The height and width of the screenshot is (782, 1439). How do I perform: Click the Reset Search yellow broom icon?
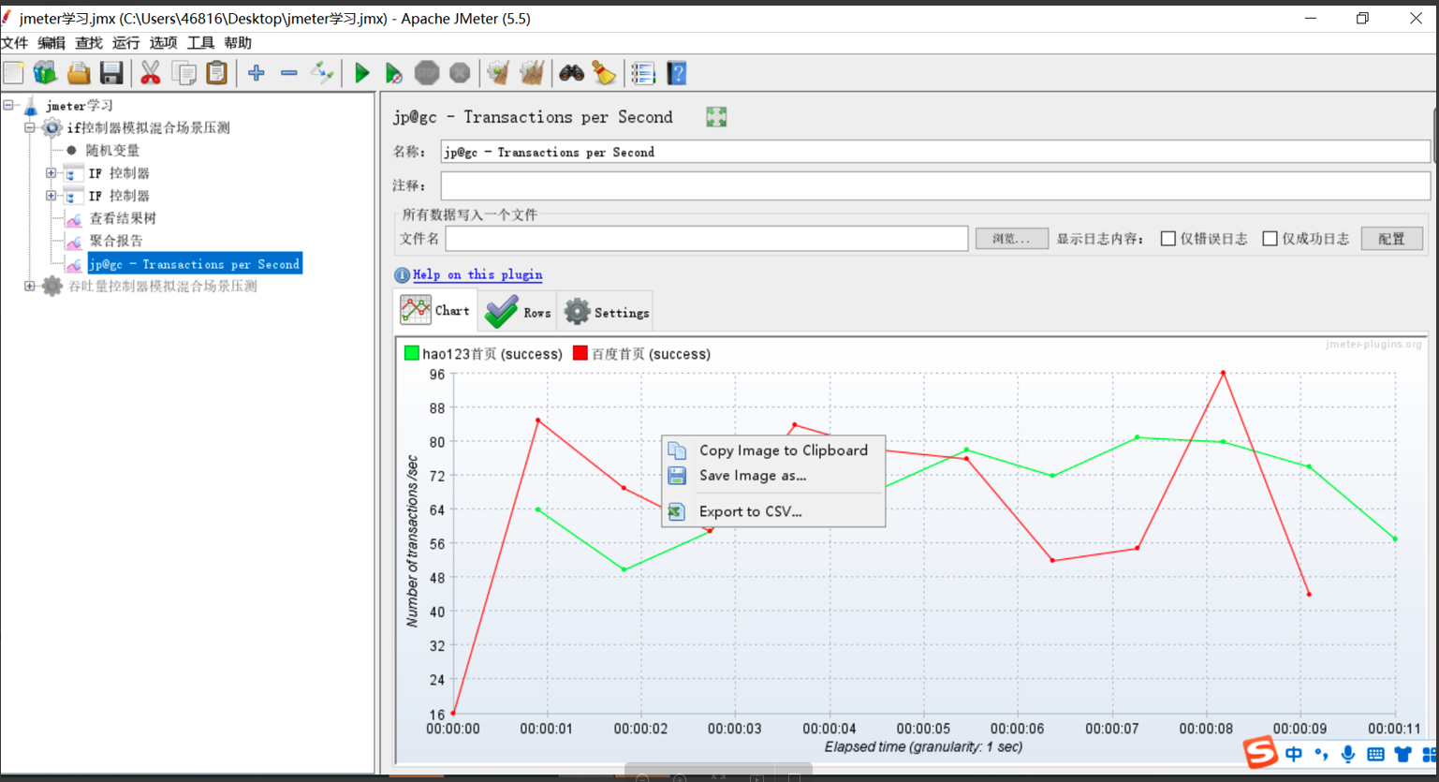(x=604, y=73)
